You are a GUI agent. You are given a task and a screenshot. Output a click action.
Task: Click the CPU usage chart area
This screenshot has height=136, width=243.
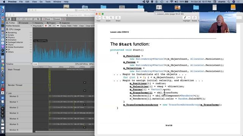point(63,45)
